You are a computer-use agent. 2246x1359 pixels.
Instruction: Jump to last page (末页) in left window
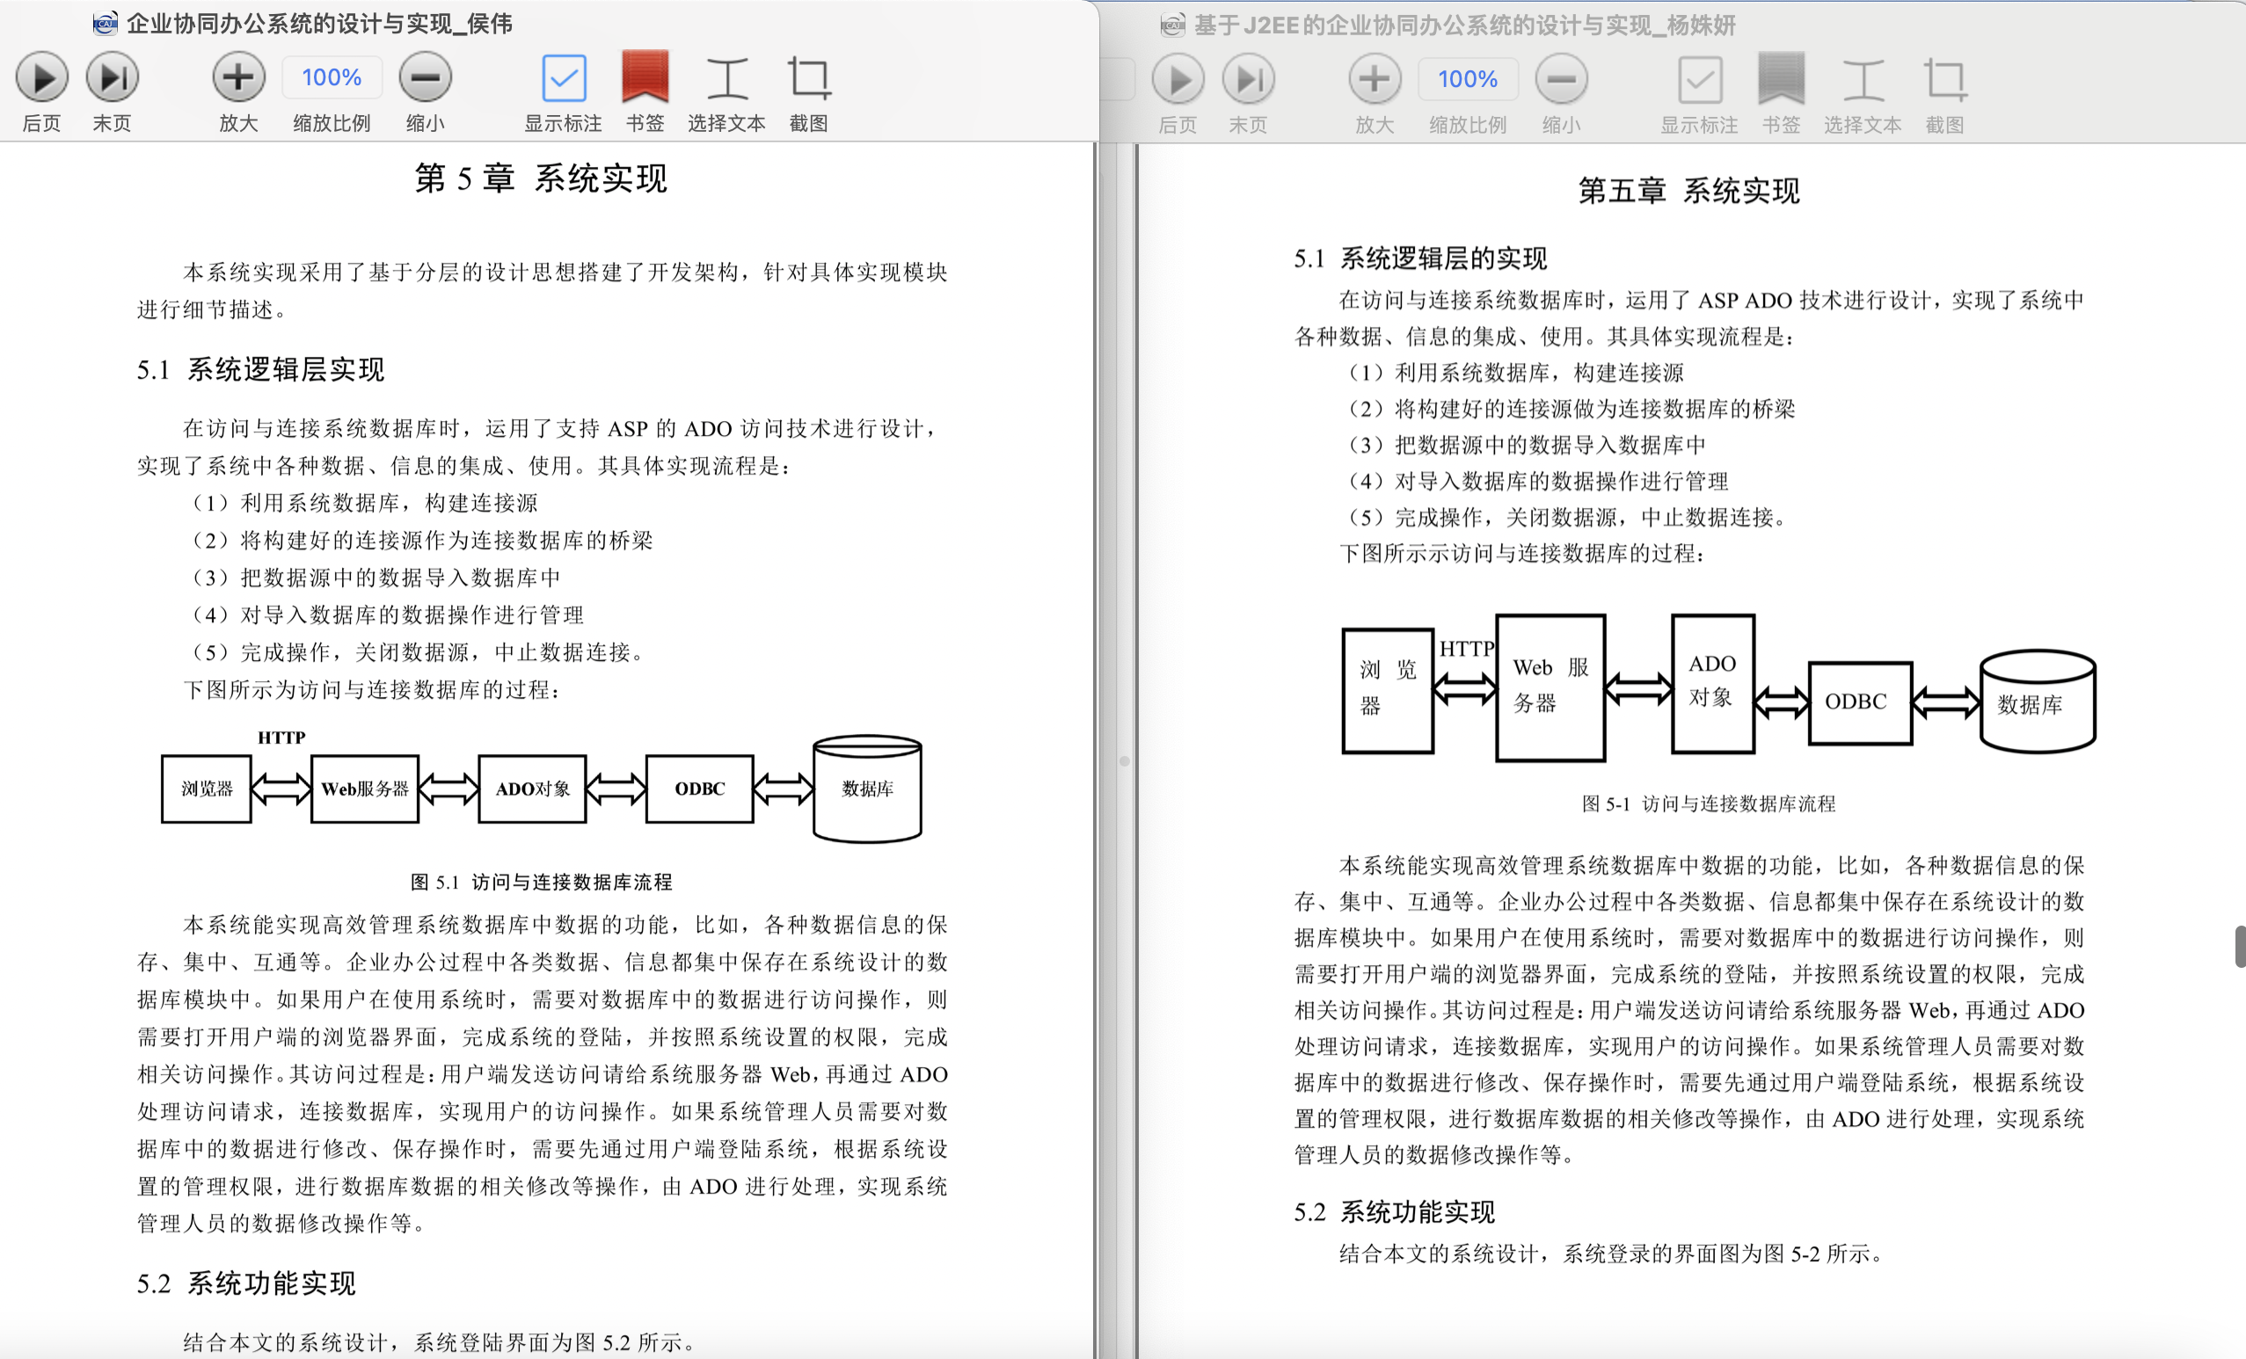coord(112,78)
